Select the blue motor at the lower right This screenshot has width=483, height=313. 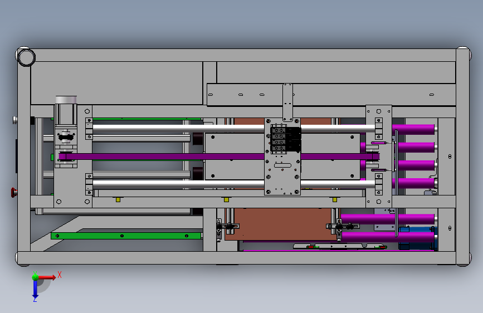coord(418,238)
